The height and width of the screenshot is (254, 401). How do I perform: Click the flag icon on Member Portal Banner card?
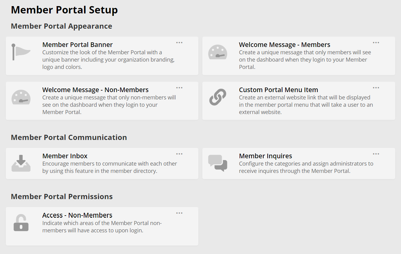(21, 52)
